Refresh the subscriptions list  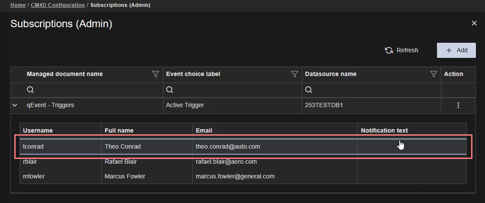(x=401, y=50)
